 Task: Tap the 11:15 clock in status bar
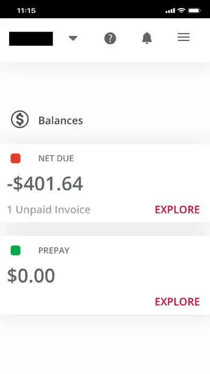point(26,11)
